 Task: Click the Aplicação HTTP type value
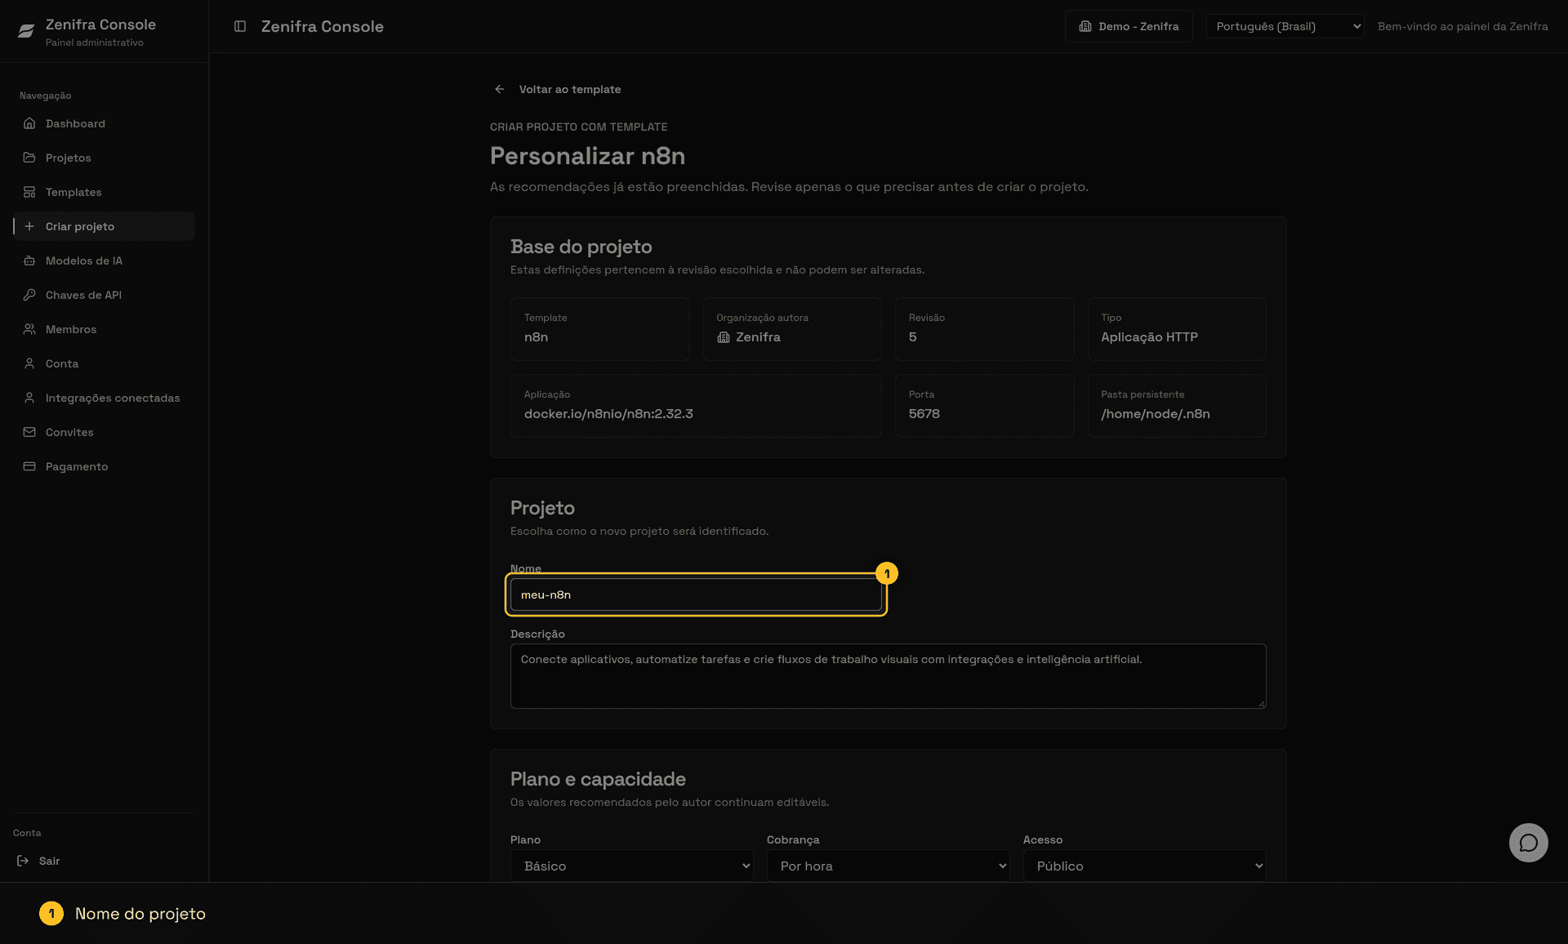(1149, 337)
